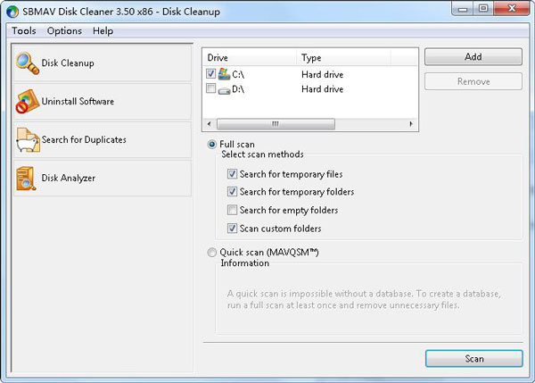
Task: Click the horizontal scrollbar thumb in drive list
Action: click(276, 124)
